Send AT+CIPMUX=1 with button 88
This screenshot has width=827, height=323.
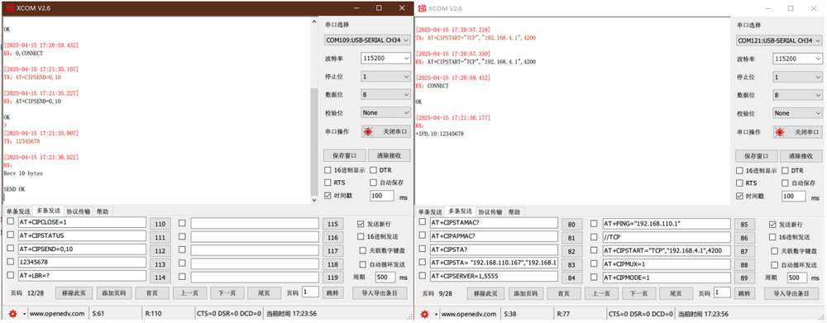744,264
